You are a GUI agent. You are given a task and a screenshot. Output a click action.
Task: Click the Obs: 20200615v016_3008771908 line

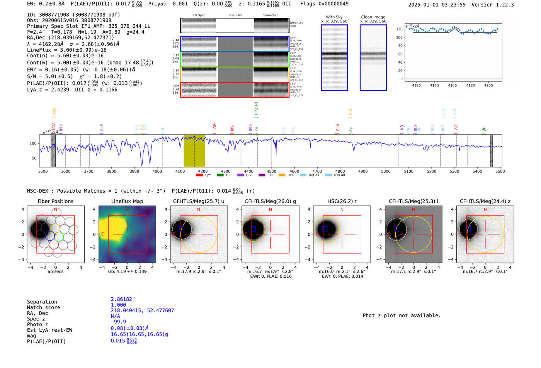pos(69,20)
